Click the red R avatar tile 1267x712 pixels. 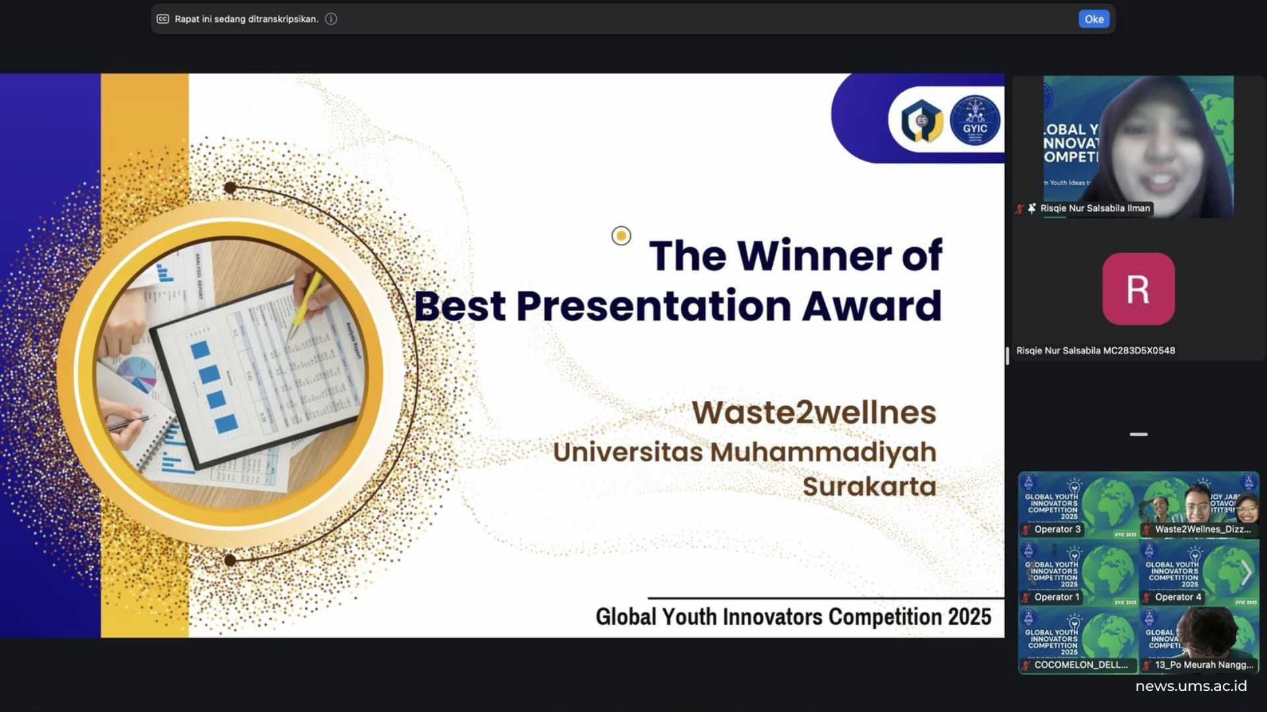(x=1138, y=289)
